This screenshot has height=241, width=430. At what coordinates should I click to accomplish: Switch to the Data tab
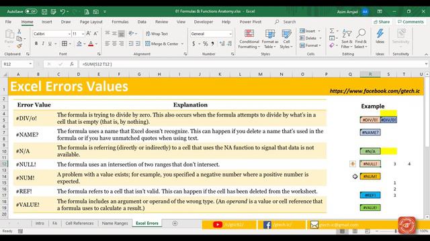click(142, 22)
